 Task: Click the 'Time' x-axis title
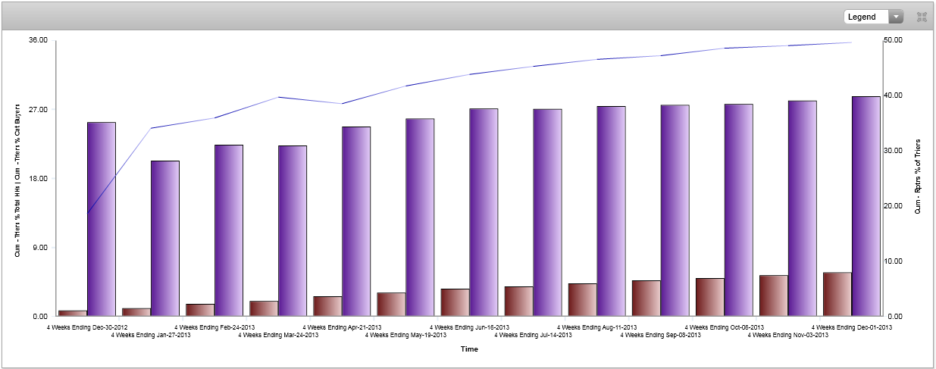coord(468,349)
